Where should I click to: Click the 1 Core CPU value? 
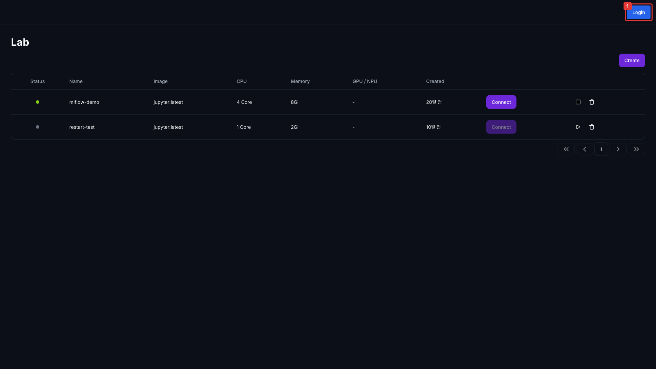(244, 127)
